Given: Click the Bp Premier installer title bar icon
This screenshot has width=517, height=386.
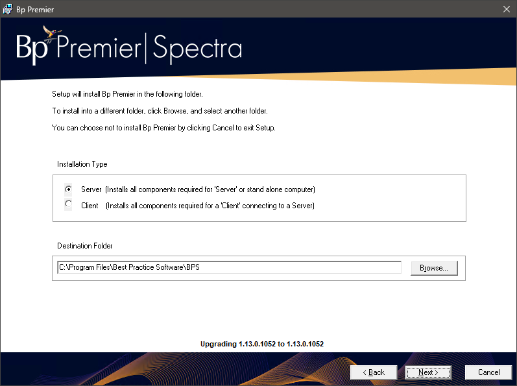Looking at the screenshot, I should [x=8, y=9].
